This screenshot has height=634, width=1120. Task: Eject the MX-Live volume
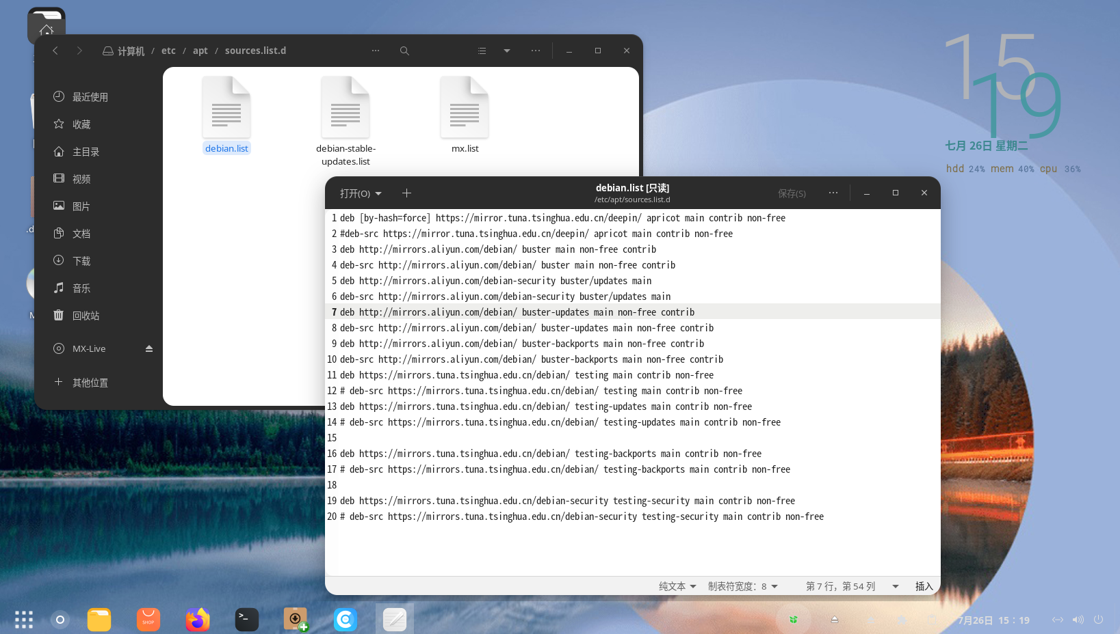click(149, 348)
